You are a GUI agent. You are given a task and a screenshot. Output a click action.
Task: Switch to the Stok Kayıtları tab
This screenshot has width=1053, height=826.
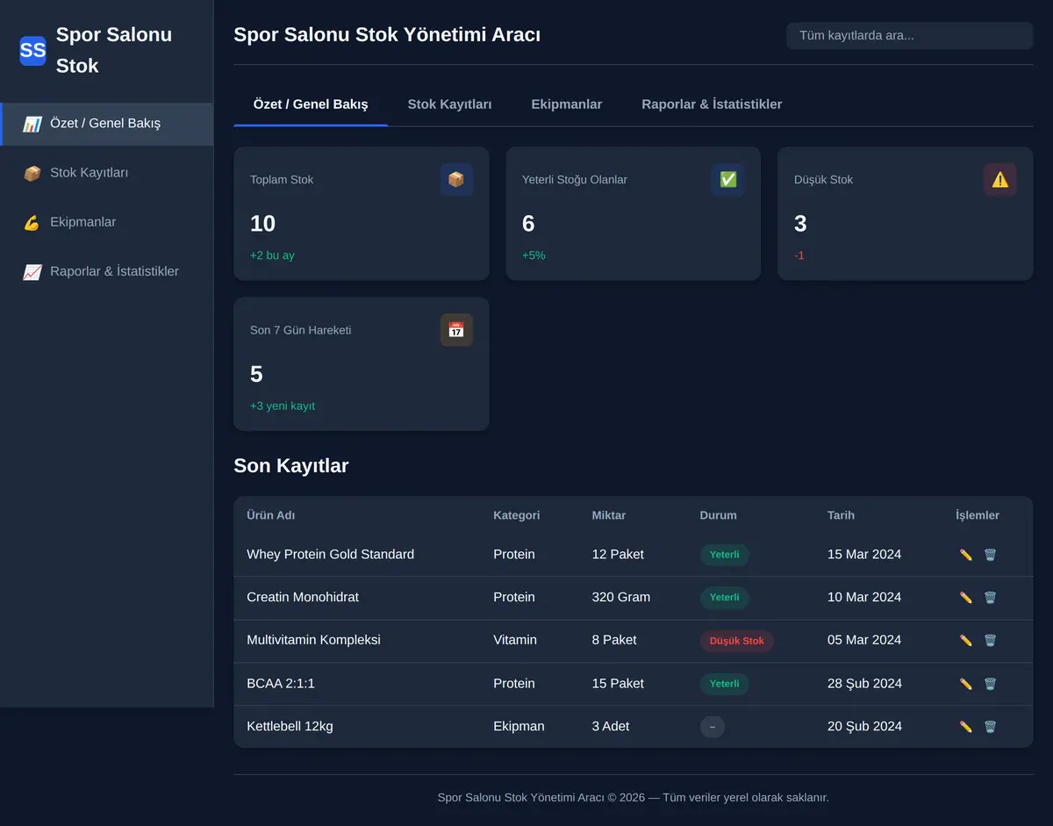[x=449, y=104]
